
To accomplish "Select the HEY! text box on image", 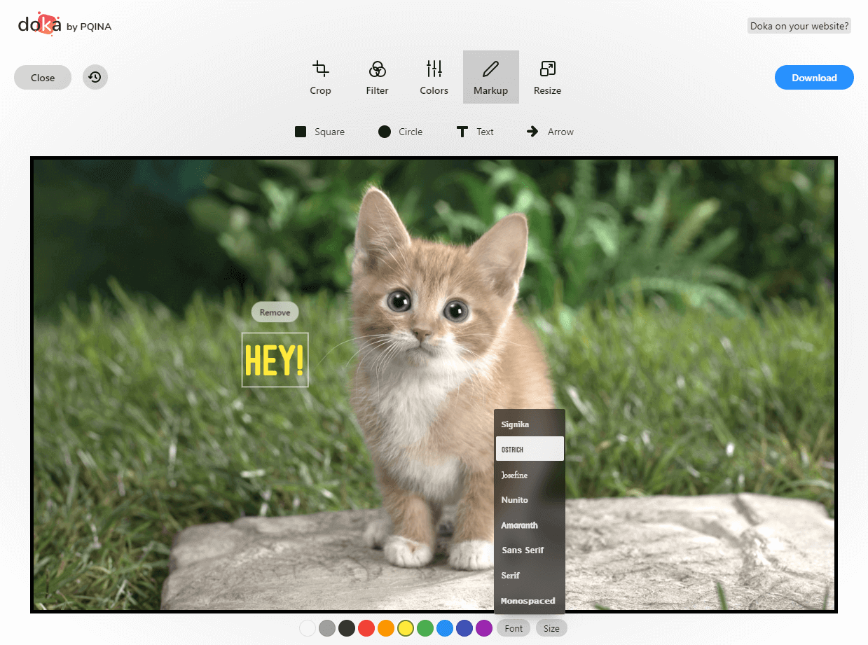I will [275, 360].
